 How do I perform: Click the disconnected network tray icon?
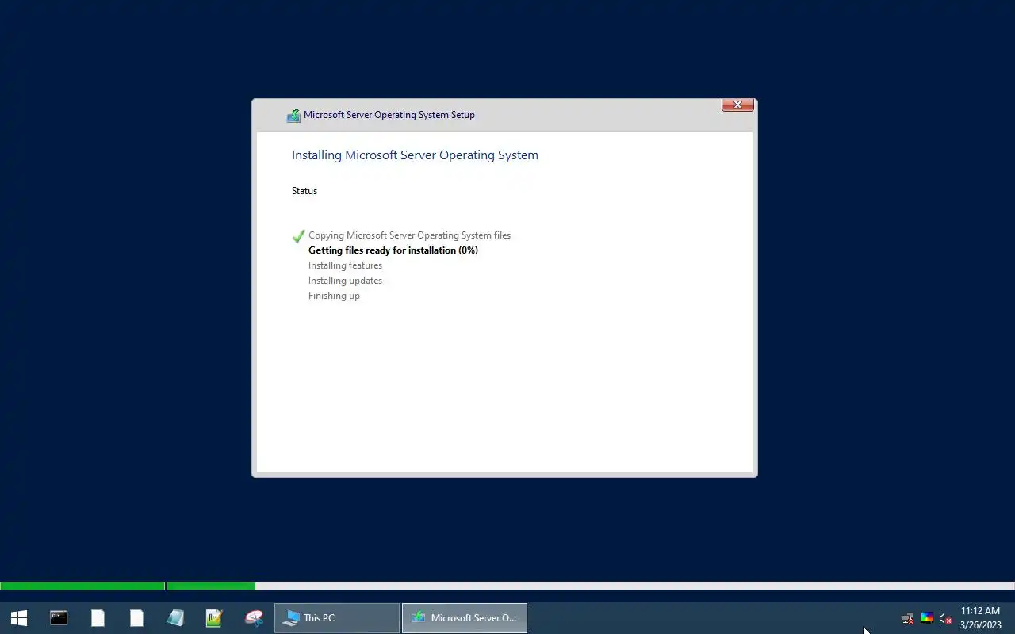(908, 619)
